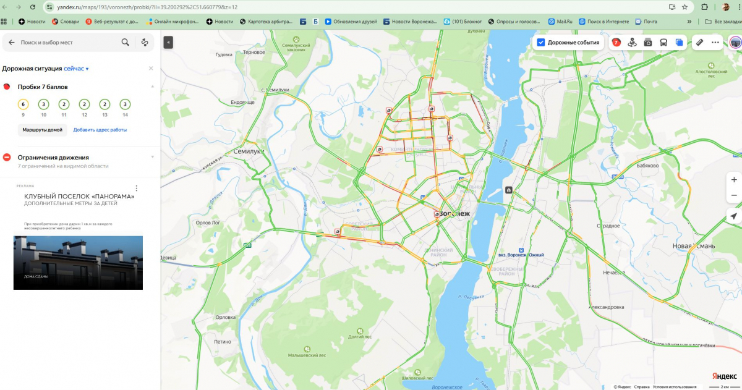Collapse the left sidebar panel arrow
Screen dimensions: 742x390
pos(168,42)
